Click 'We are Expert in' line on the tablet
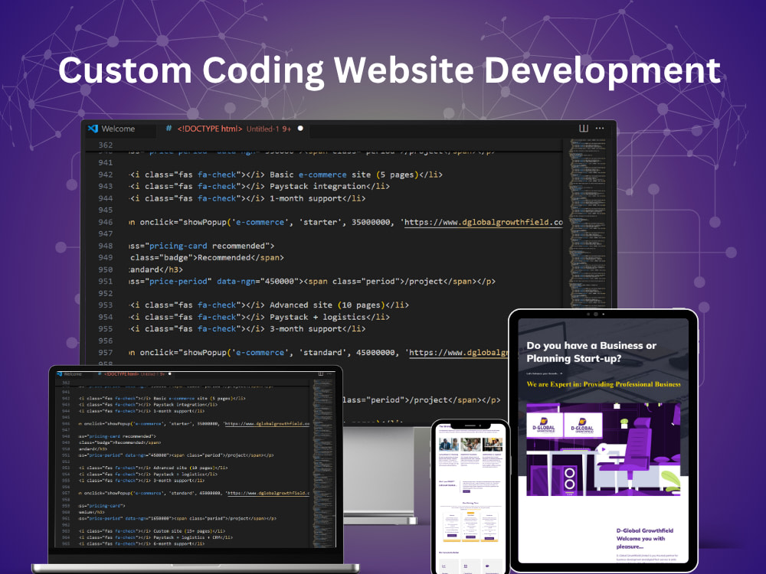This screenshot has height=574, width=766. point(604,385)
